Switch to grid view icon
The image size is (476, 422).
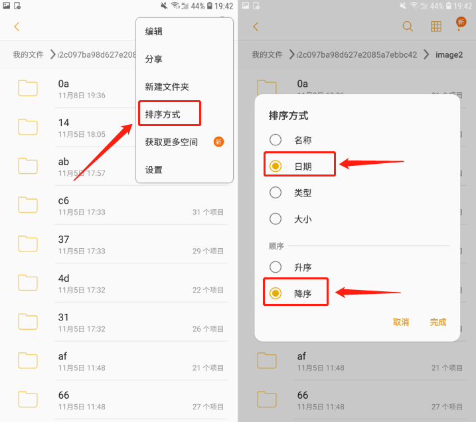(436, 27)
